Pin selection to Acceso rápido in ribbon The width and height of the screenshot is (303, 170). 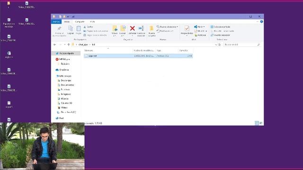click(x=59, y=31)
